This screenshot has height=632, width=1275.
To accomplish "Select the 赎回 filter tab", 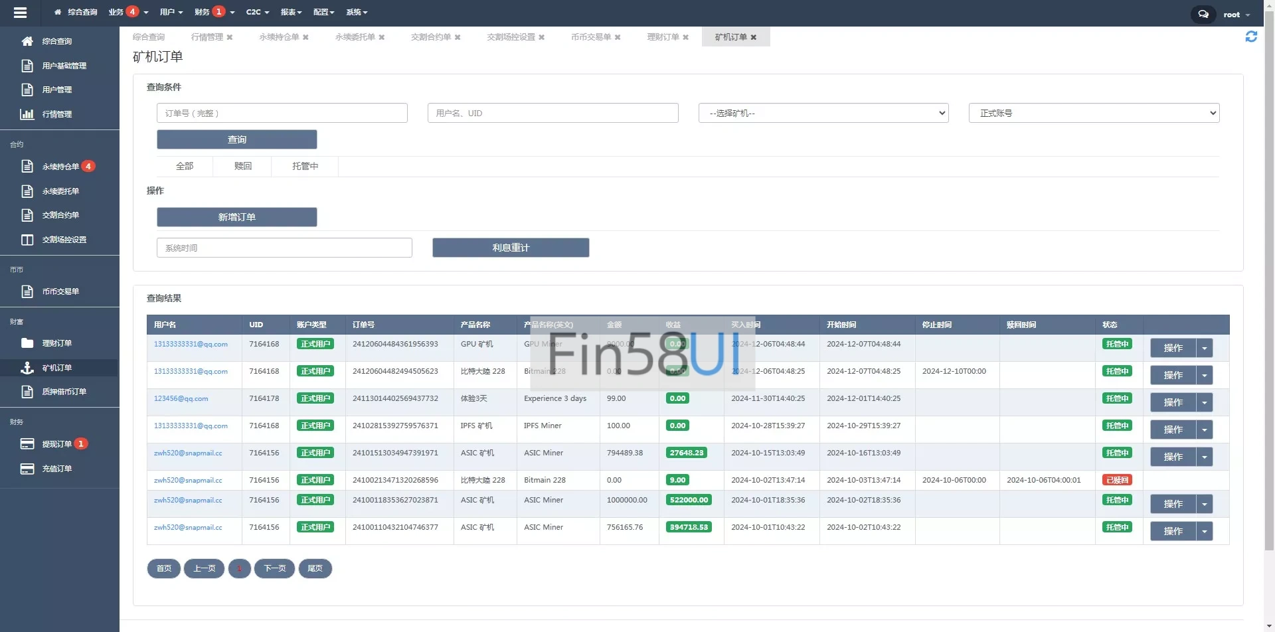I will pyautogui.click(x=242, y=166).
